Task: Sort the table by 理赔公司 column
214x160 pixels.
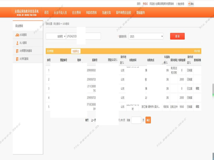Action: coord(116,60)
